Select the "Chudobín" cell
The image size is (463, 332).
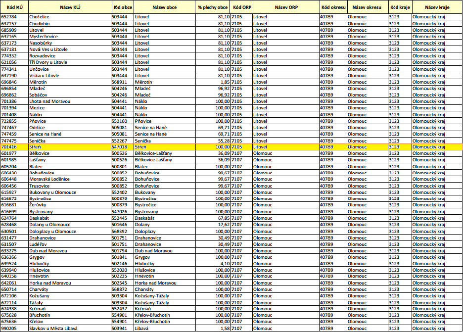(70, 24)
